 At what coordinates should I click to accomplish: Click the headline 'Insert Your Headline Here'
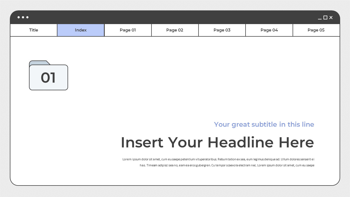pos(217,142)
